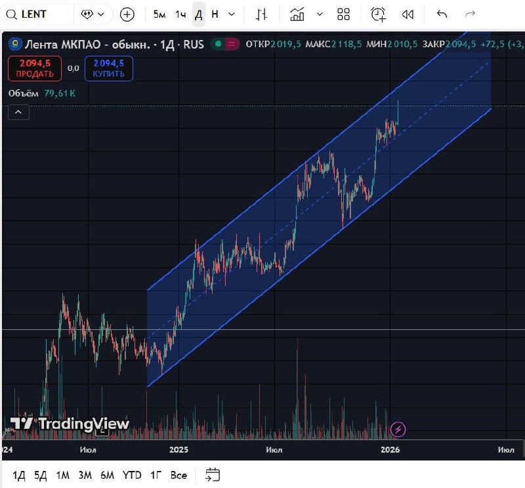525x488 pixels.
Task: Select the 5Д date range
Action: coord(41,476)
